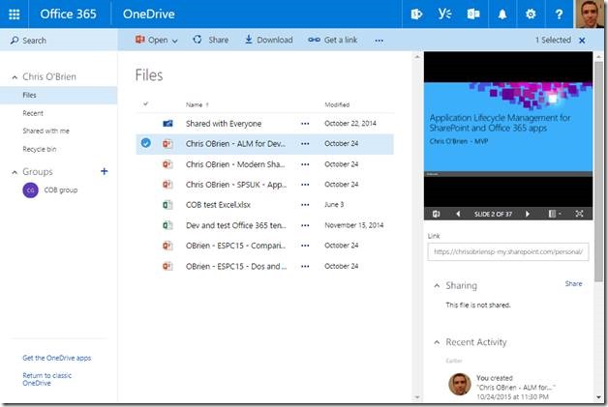This screenshot has width=608, height=407.
Task: Sort by Modified column header
Action: tap(337, 104)
